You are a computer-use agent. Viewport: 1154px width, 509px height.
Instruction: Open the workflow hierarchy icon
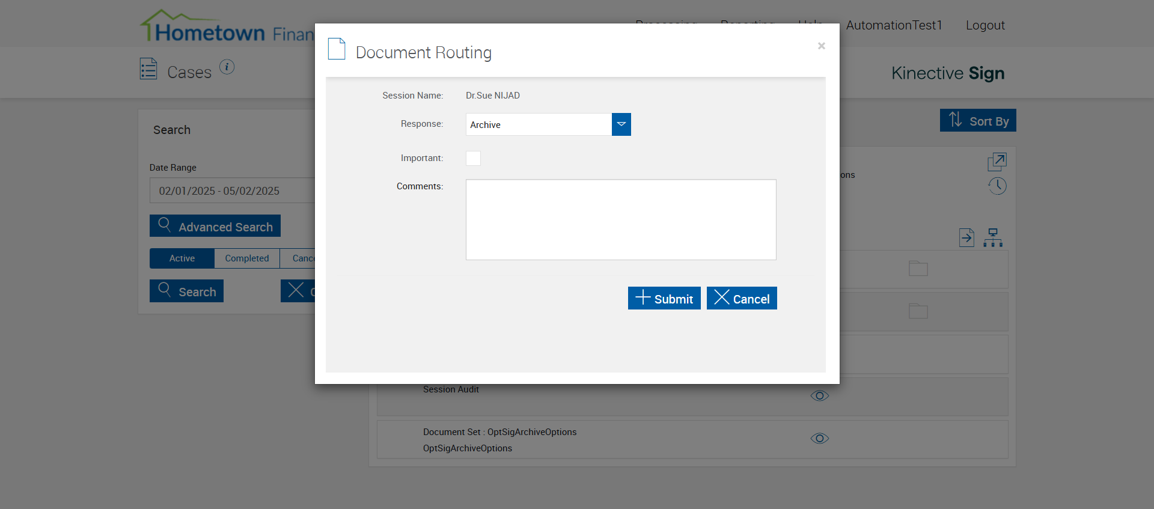993,237
